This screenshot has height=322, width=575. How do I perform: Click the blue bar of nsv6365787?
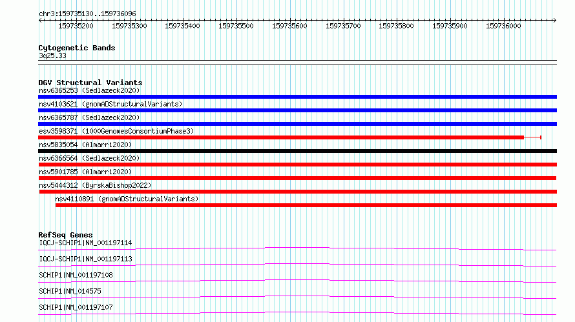click(x=297, y=124)
